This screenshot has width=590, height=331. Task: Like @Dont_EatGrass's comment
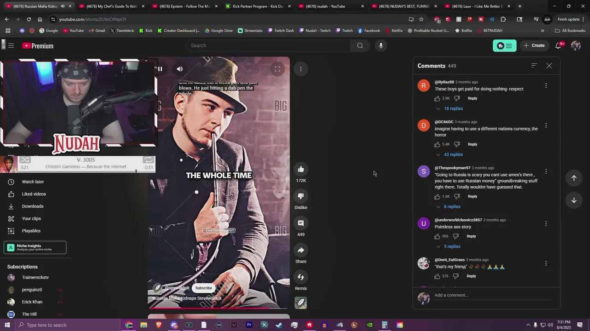pyautogui.click(x=437, y=276)
